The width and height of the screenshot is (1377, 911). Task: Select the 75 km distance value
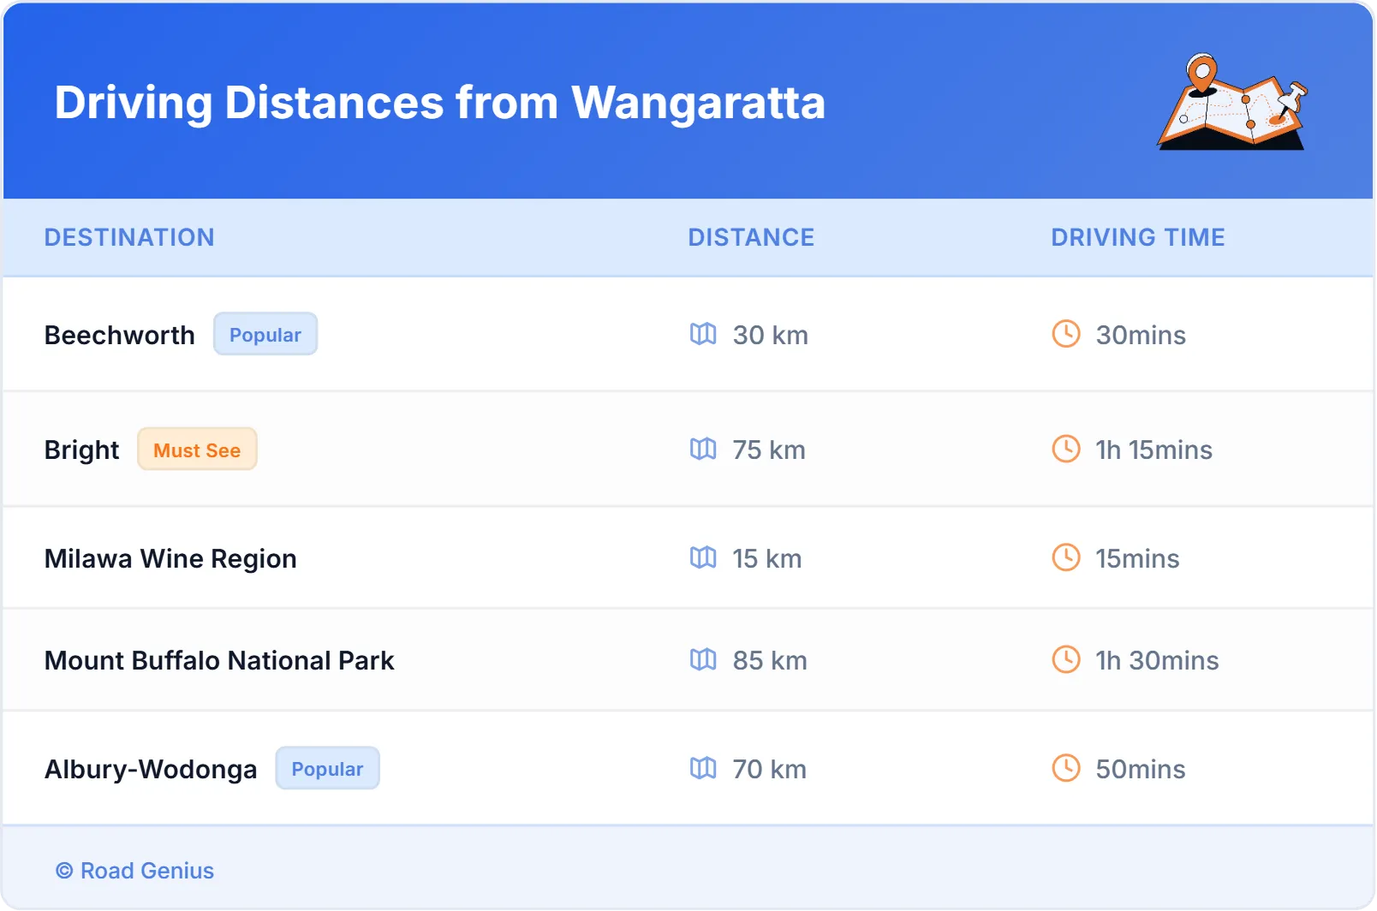click(769, 450)
